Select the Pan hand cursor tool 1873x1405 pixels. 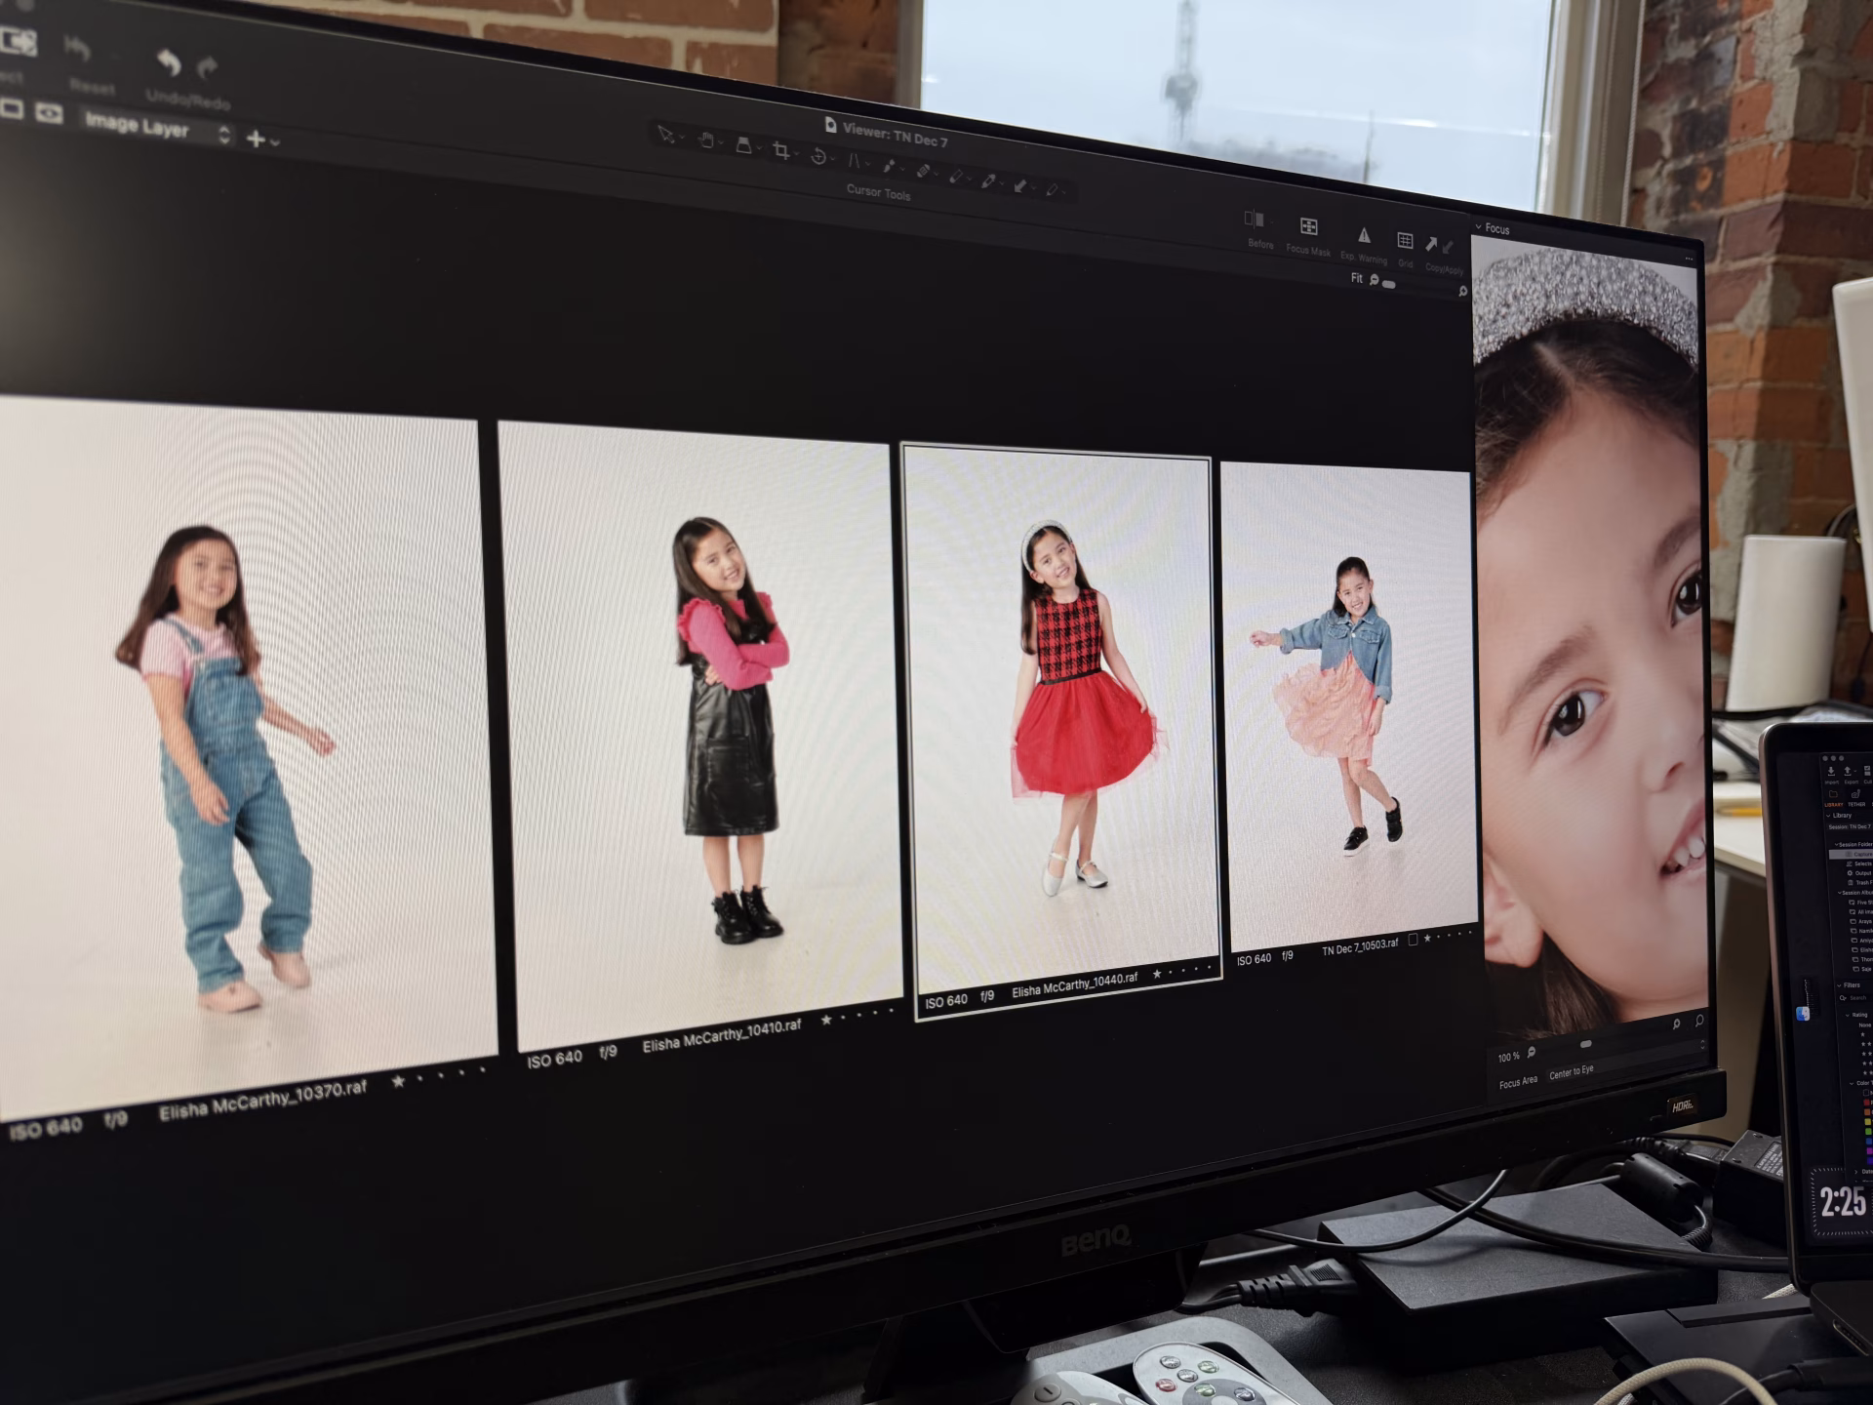(706, 141)
